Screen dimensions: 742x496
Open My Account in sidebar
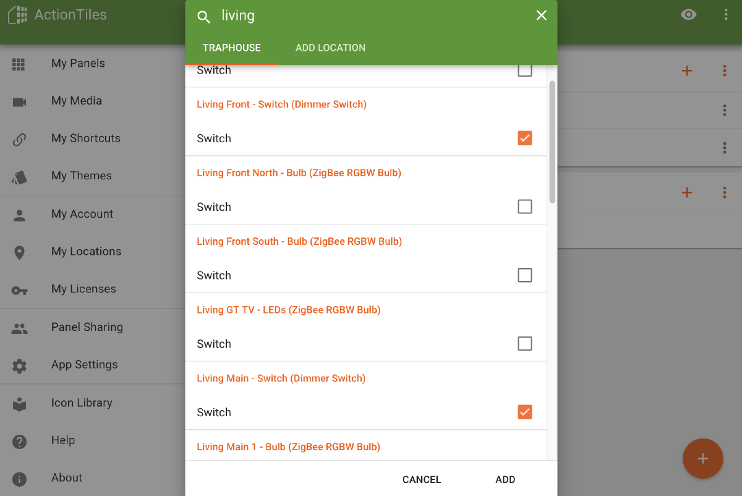93,214
